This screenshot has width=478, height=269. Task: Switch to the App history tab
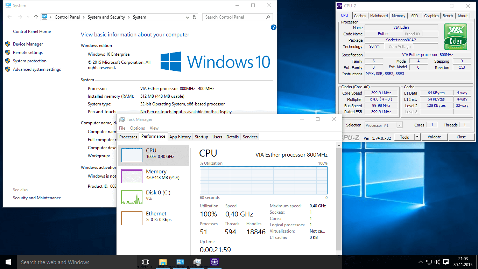tap(180, 137)
